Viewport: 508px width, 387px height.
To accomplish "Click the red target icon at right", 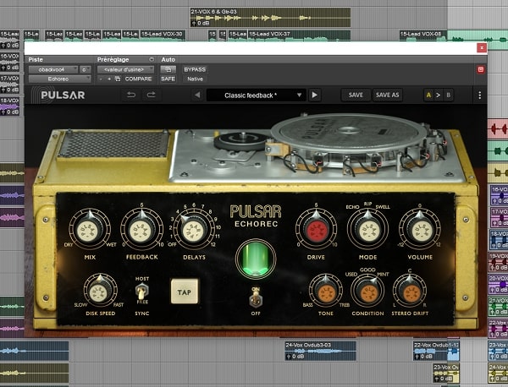I will coord(480,69).
